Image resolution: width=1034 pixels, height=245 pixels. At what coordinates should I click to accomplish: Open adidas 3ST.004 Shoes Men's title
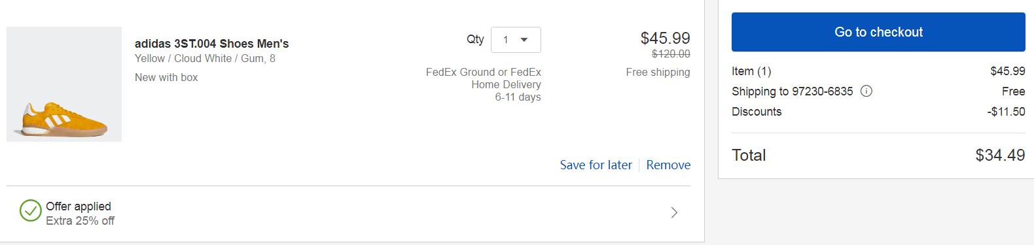point(211,44)
